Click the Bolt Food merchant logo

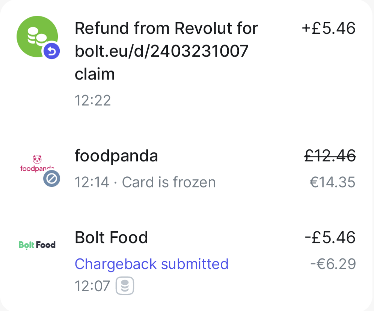coord(37,245)
